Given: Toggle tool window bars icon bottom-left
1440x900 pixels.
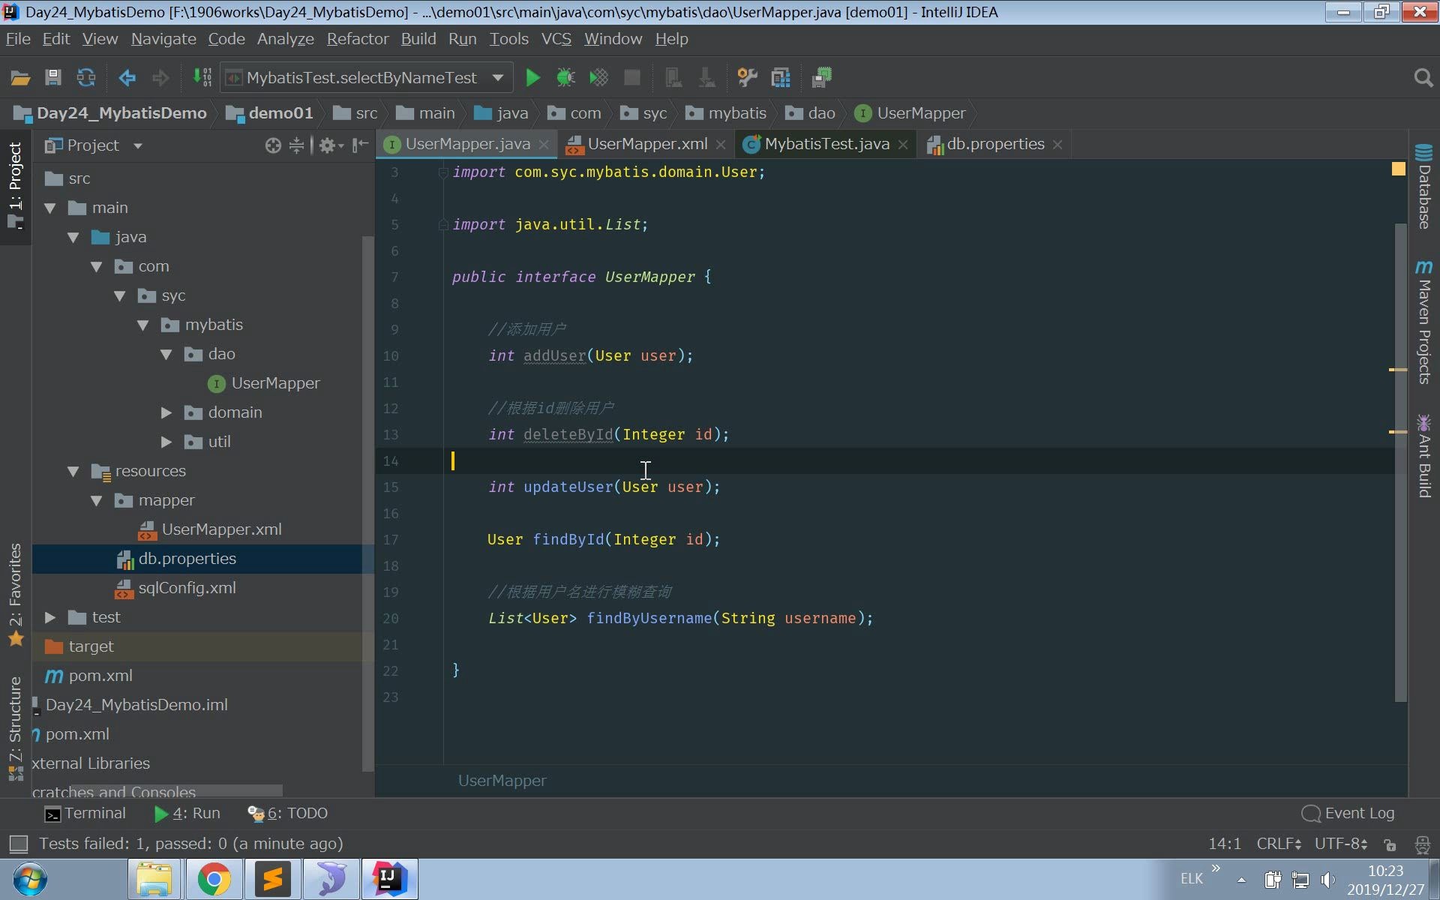Looking at the screenshot, I should coord(18,844).
